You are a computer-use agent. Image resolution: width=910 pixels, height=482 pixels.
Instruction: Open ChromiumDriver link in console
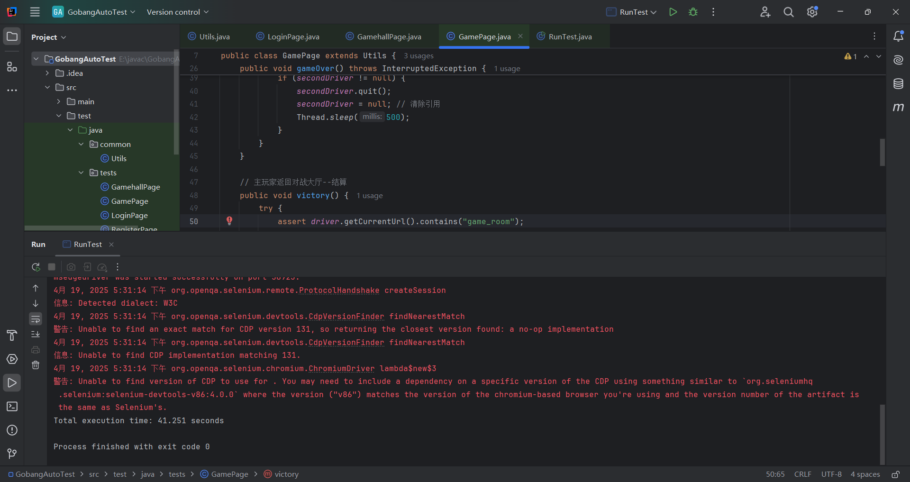341,368
